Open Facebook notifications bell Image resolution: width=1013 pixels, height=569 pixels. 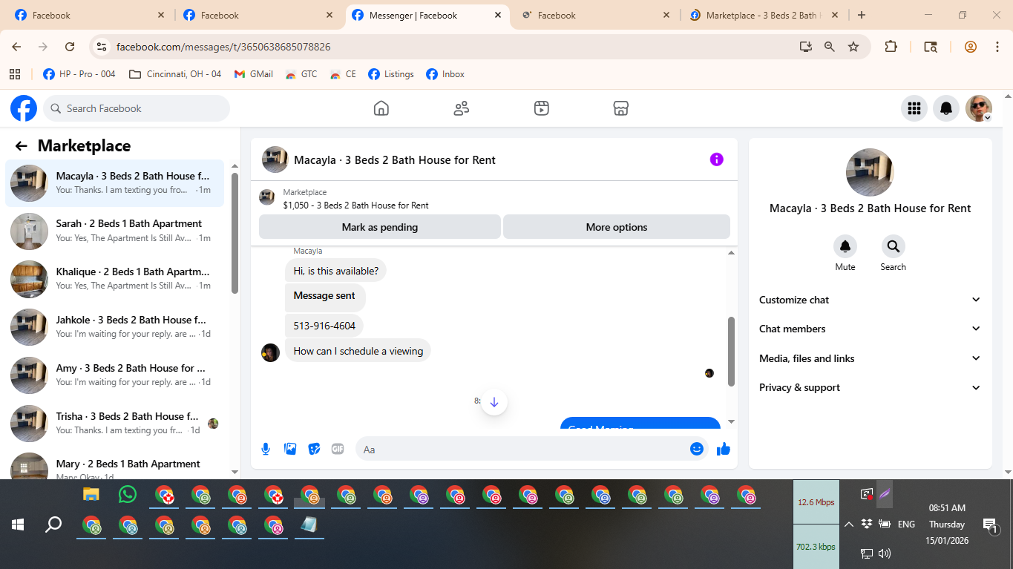(x=946, y=108)
